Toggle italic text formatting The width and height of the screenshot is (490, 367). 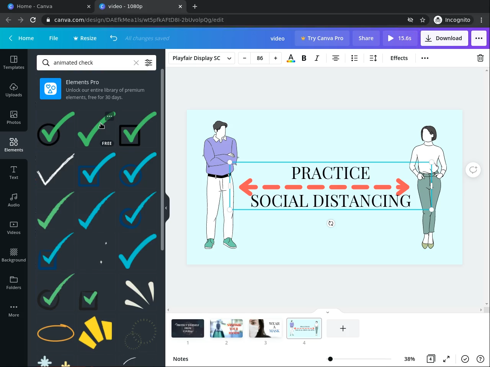[x=317, y=58]
